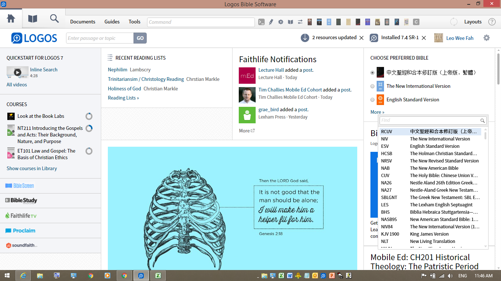Choose KJV 1900 King James Version
Viewport: 501px width, 281px height.
coord(430,234)
